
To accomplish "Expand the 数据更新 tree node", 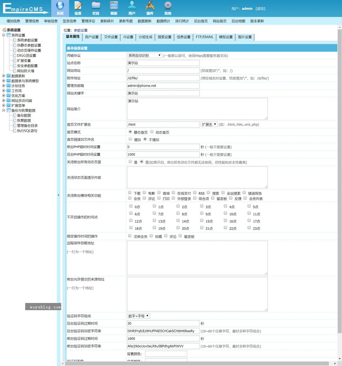I will pyautogui.click(x=4, y=76).
